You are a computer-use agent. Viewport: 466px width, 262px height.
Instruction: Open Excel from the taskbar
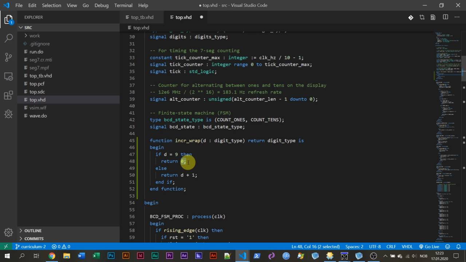(x=96, y=256)
